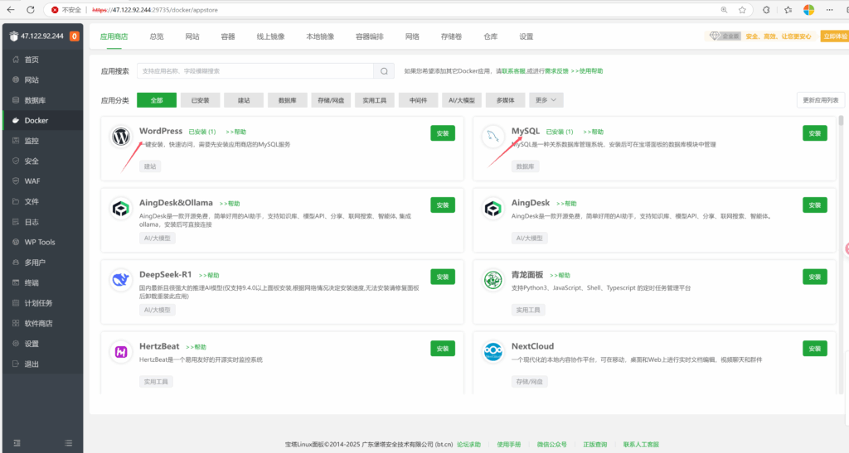Click 论坛求助 footer link
The height and width of the screenshot is (453, 849).
pos(469,445)
